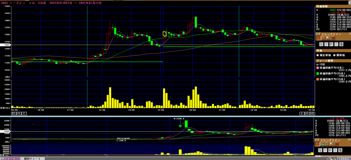351x160 pixels.
Task: Click previous-panel left arrow beside lower トレンドライン
Action: click(316, 140)
